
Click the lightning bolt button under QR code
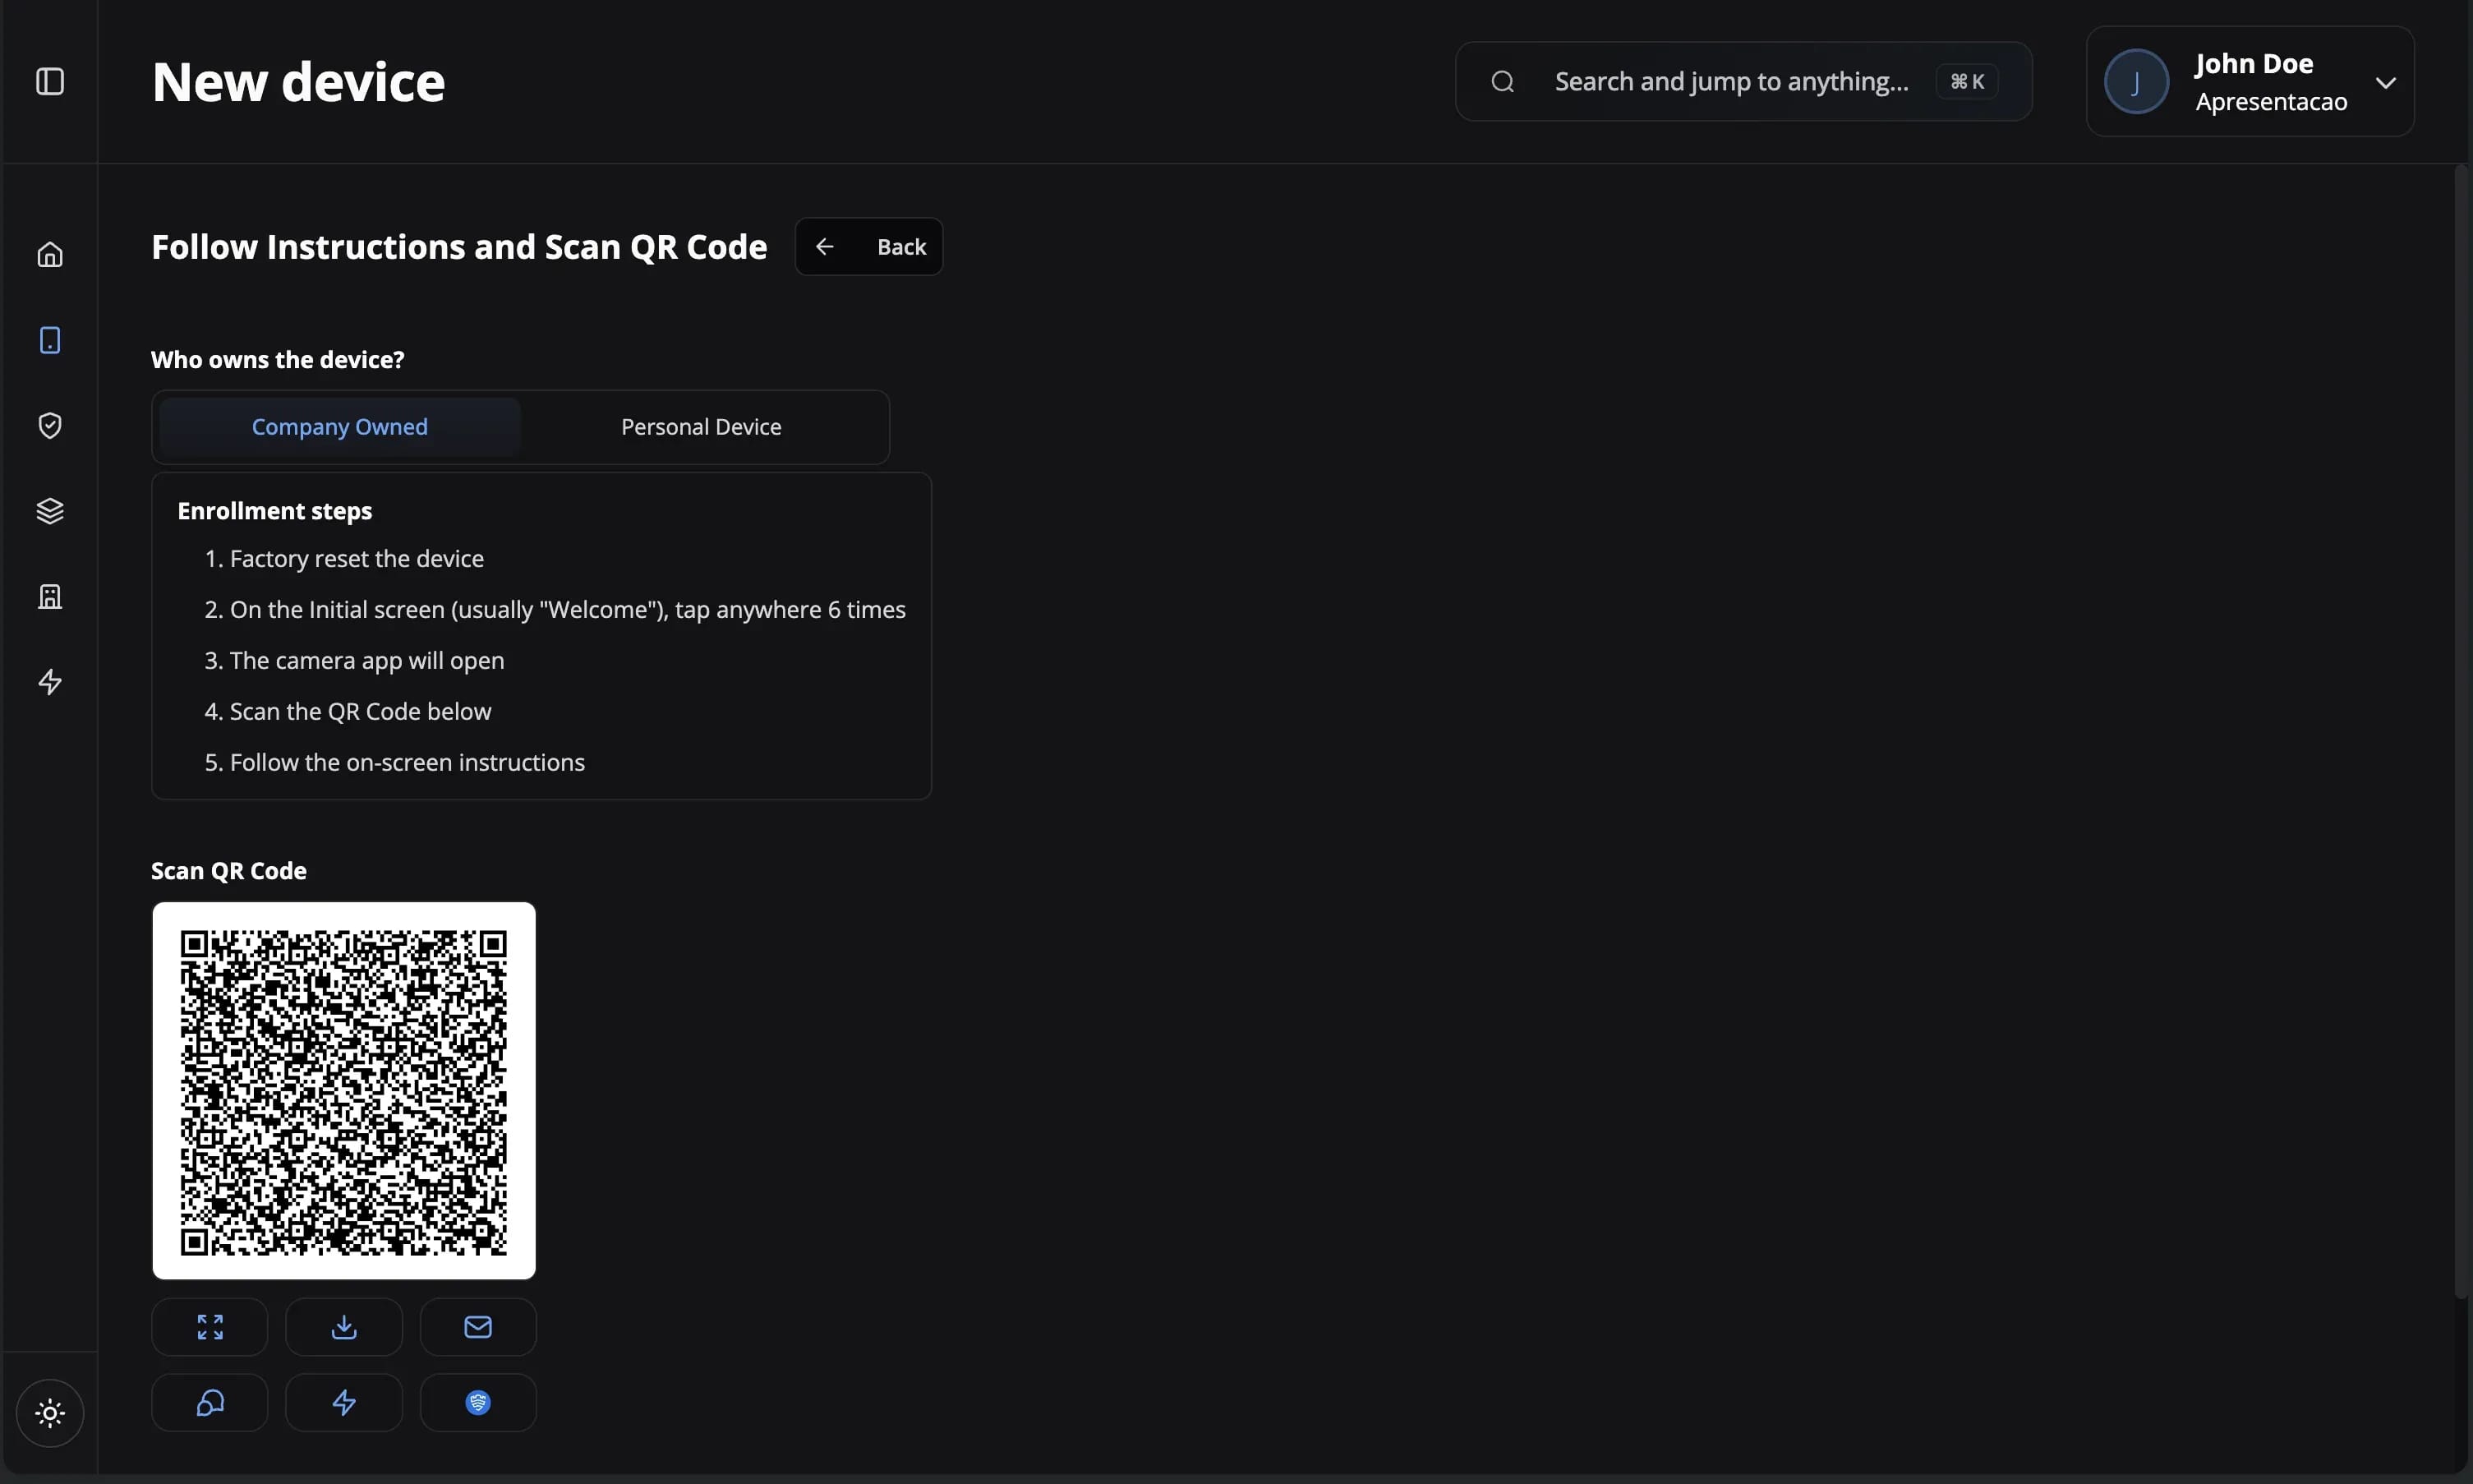click(344, 1402)
